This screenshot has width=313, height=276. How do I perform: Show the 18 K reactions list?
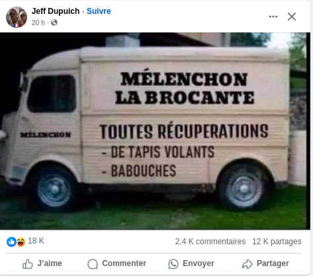coord(36,241)
